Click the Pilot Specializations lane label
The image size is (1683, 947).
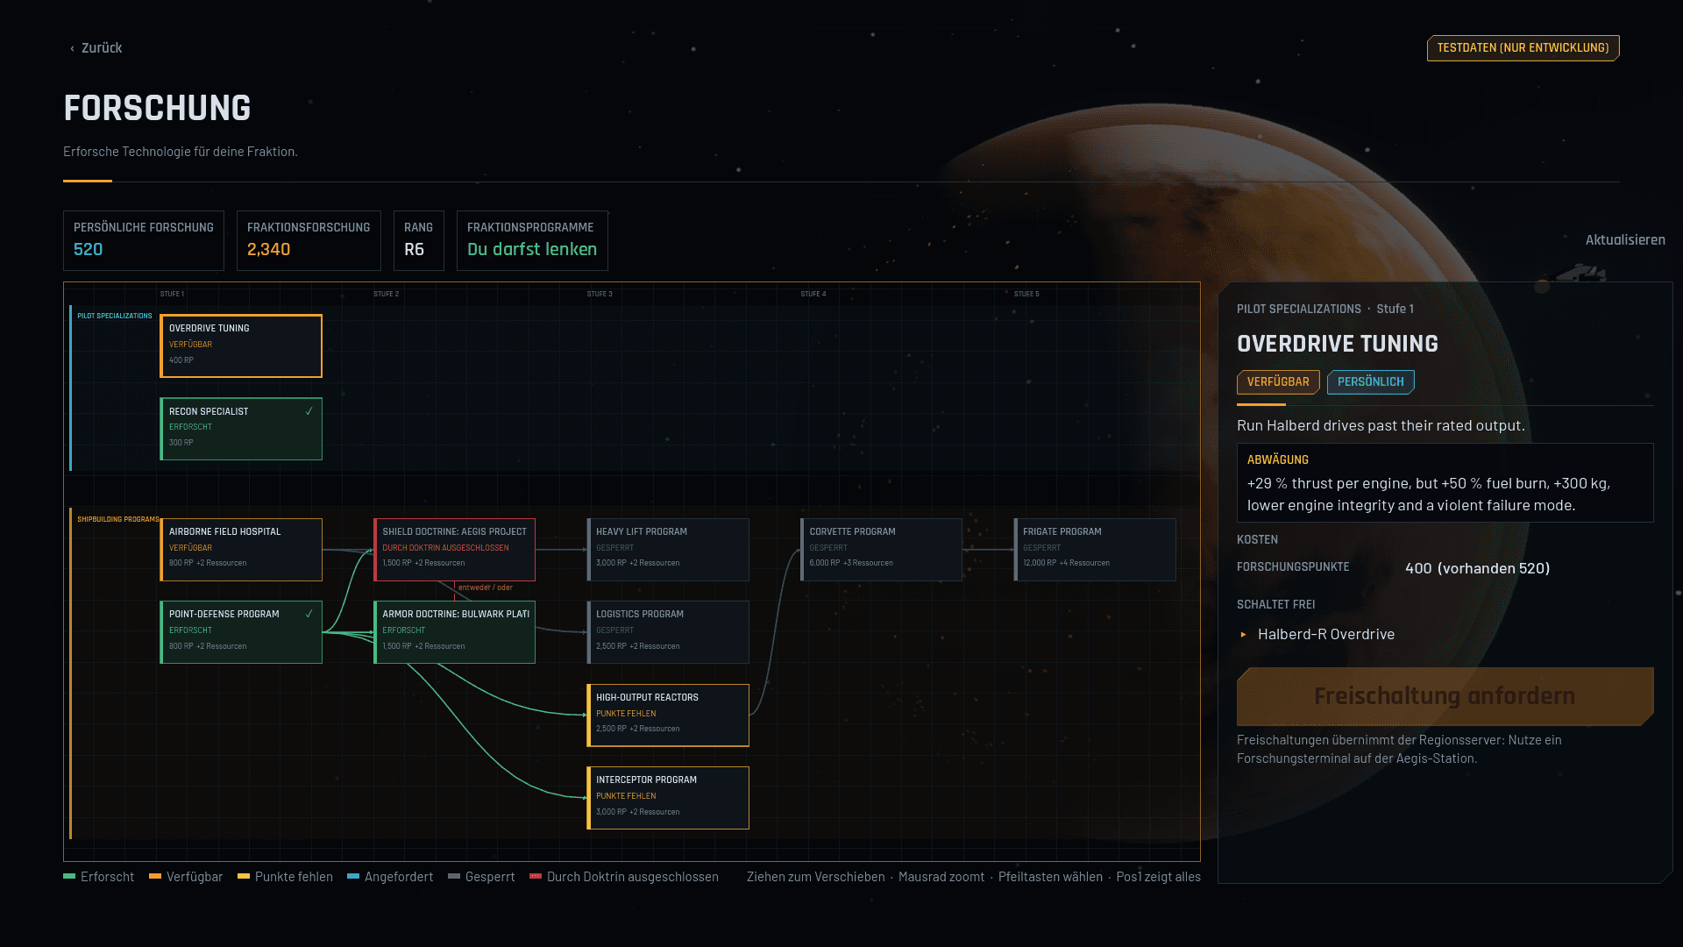[115, 316]
